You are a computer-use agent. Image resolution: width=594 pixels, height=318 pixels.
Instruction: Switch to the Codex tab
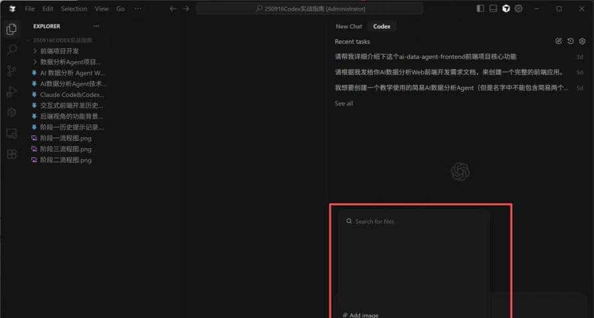[x=382, y=27]
